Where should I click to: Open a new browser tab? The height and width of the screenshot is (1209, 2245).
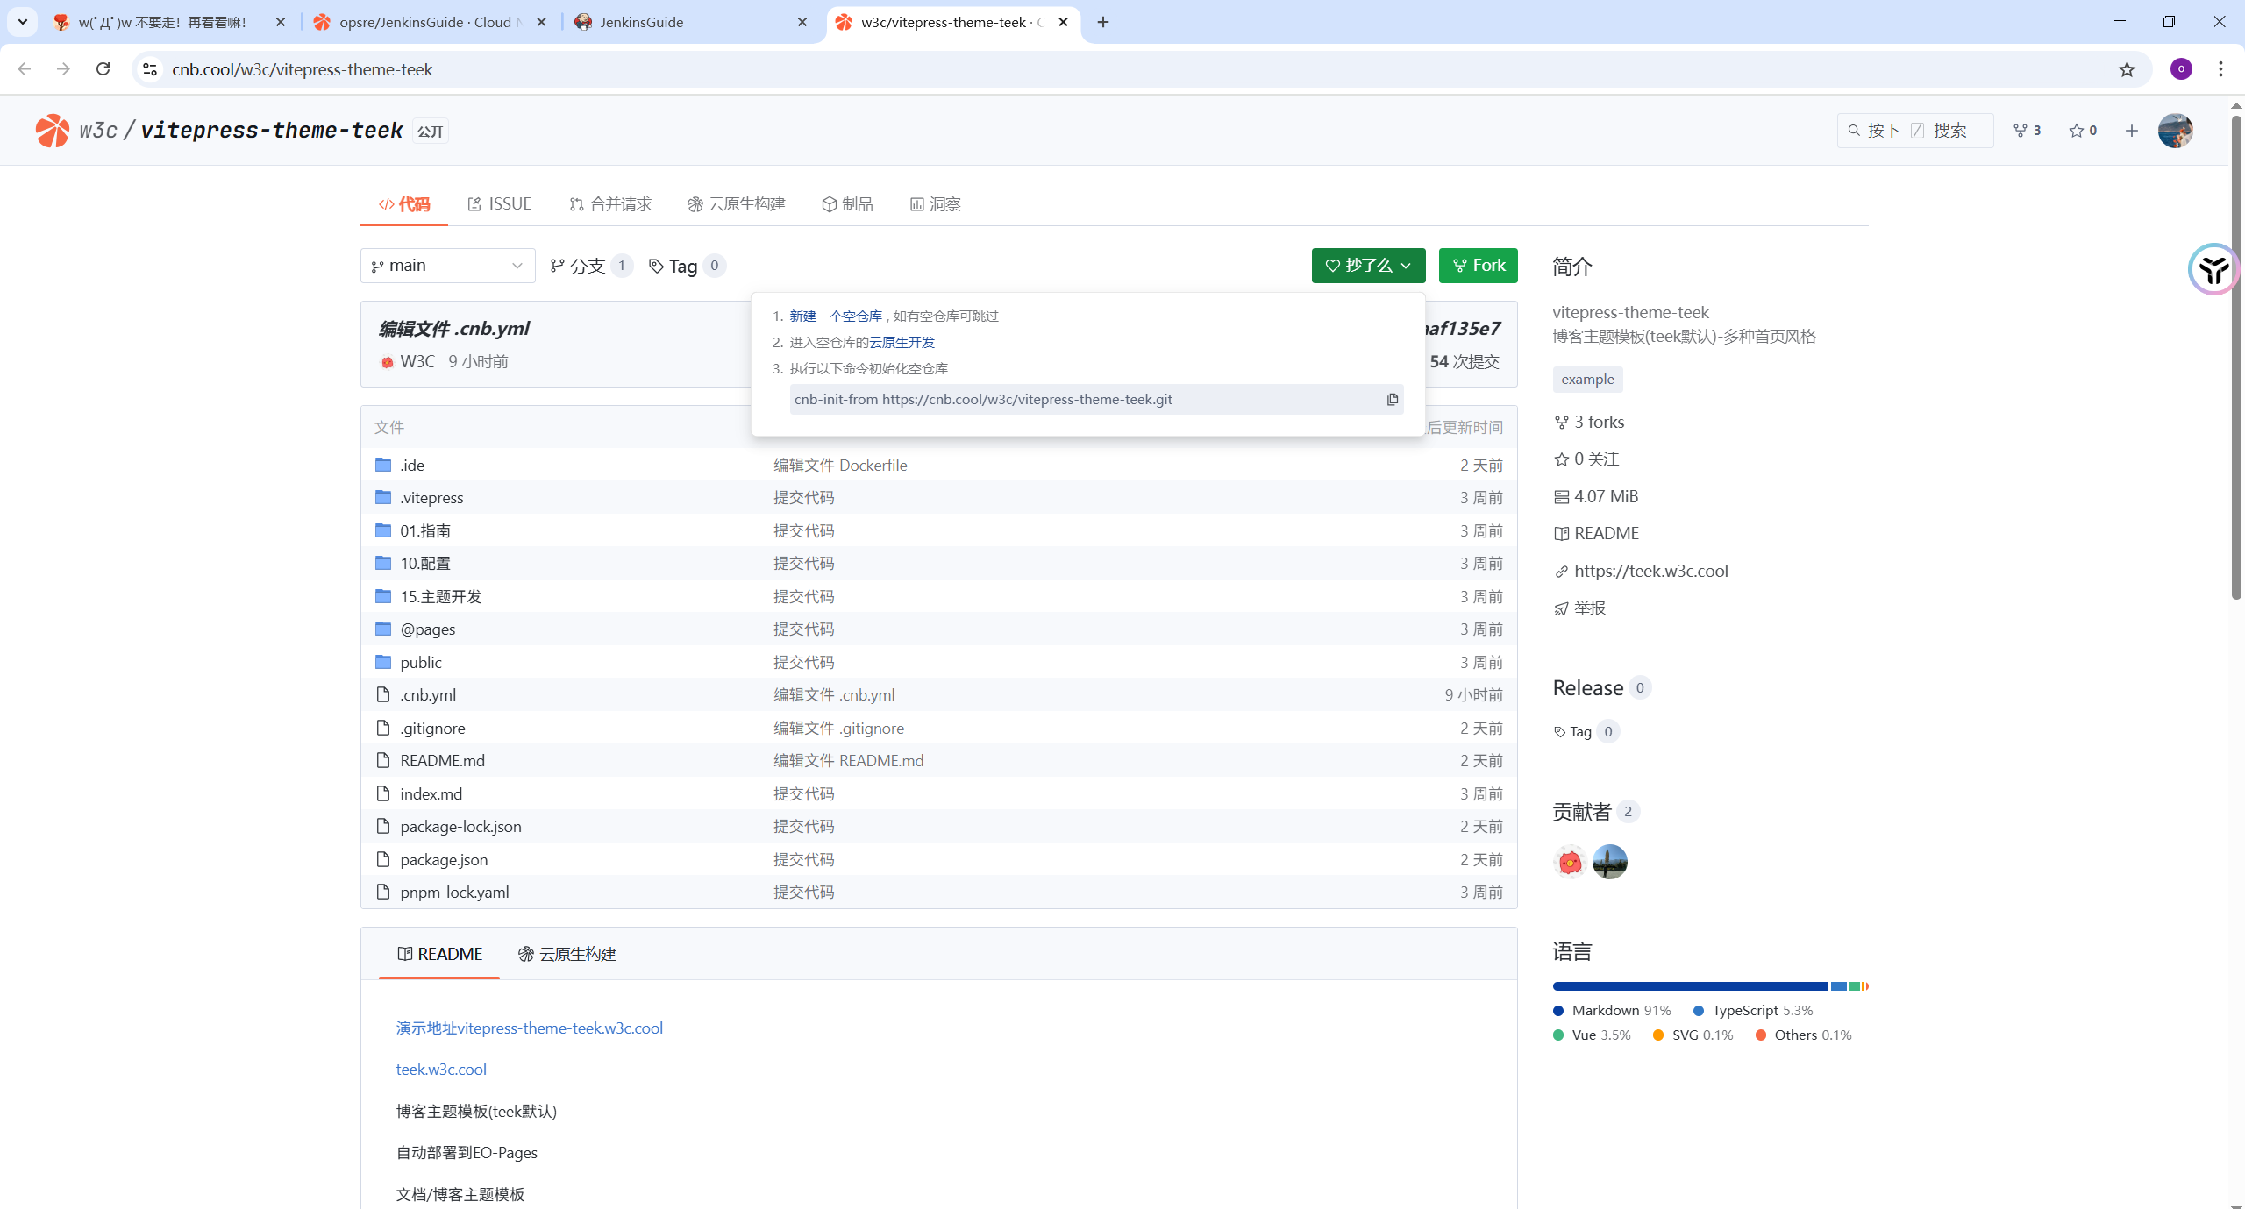(1103, 22)
